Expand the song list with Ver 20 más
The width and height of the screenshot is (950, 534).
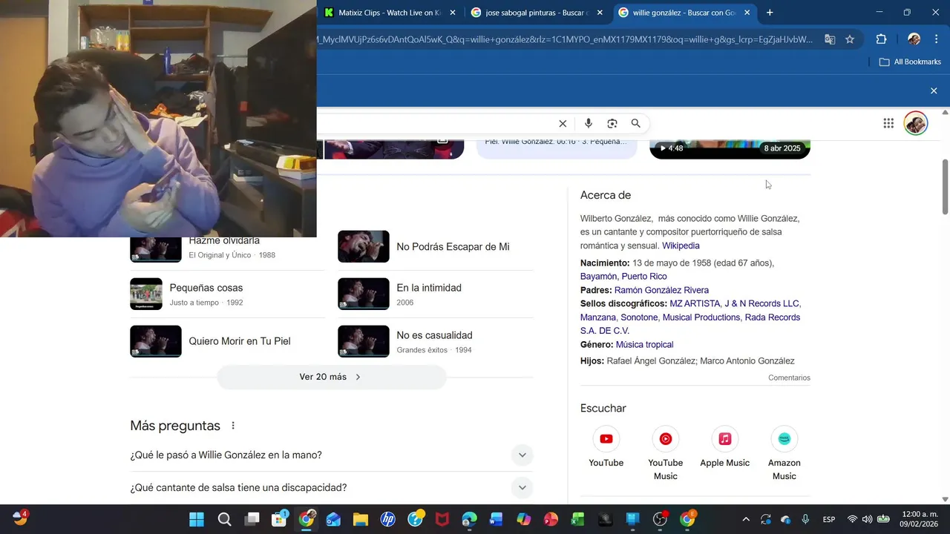point(331,377)
